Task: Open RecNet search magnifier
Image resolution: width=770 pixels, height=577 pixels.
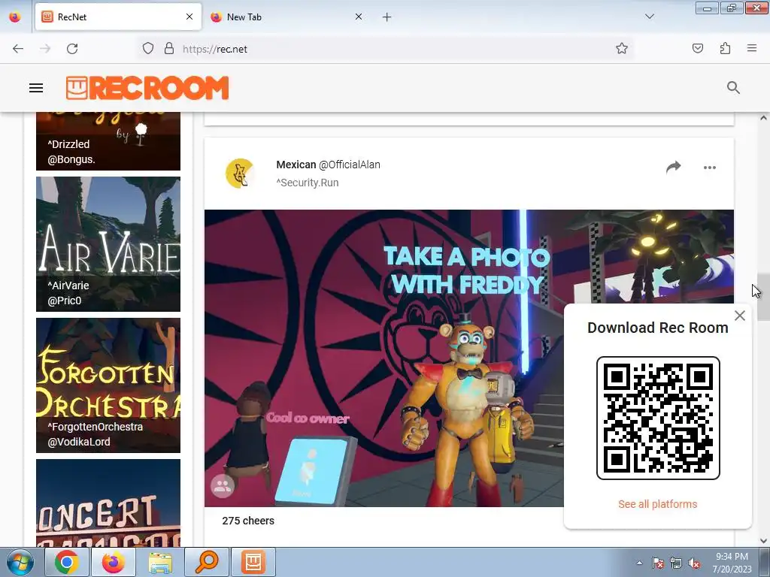Action: coord(733,88)
